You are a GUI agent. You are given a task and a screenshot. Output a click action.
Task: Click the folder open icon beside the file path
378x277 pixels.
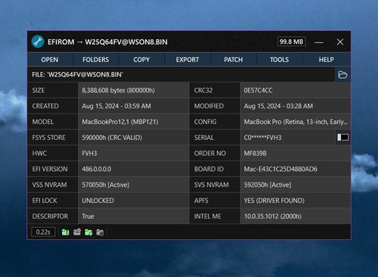pyautogui.click(x=342, y=75)
